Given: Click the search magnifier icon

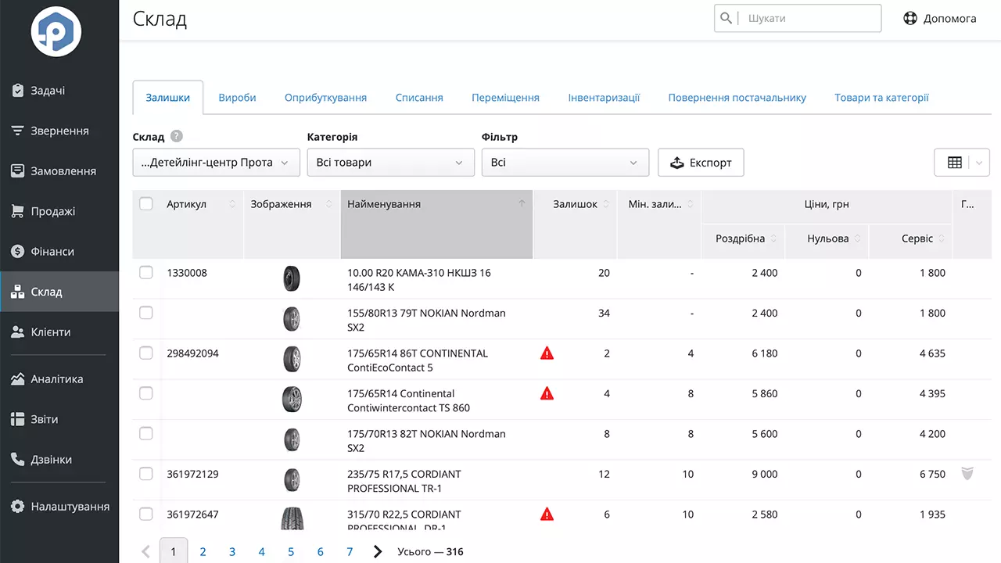Looking at the screenshot, I should point(727,18).
